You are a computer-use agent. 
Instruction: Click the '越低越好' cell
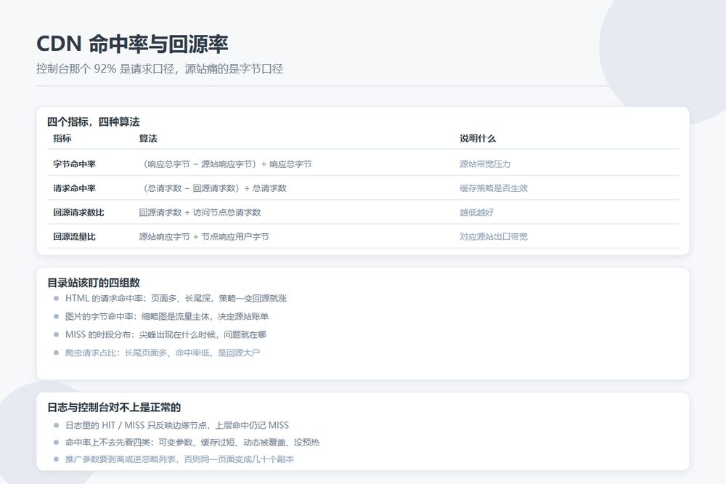click(476, 212)
